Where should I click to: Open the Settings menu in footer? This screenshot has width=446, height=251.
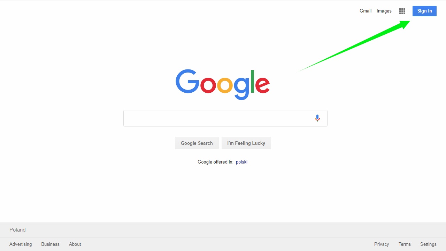tap(428, 244)
